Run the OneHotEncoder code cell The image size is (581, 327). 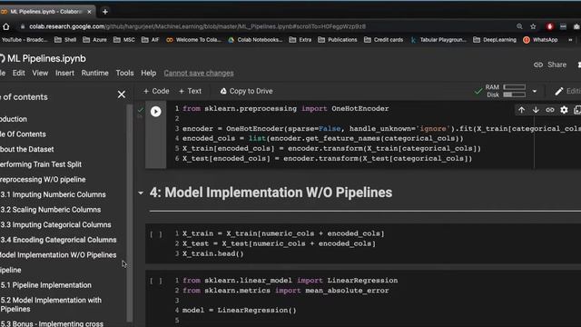point(155,111)
